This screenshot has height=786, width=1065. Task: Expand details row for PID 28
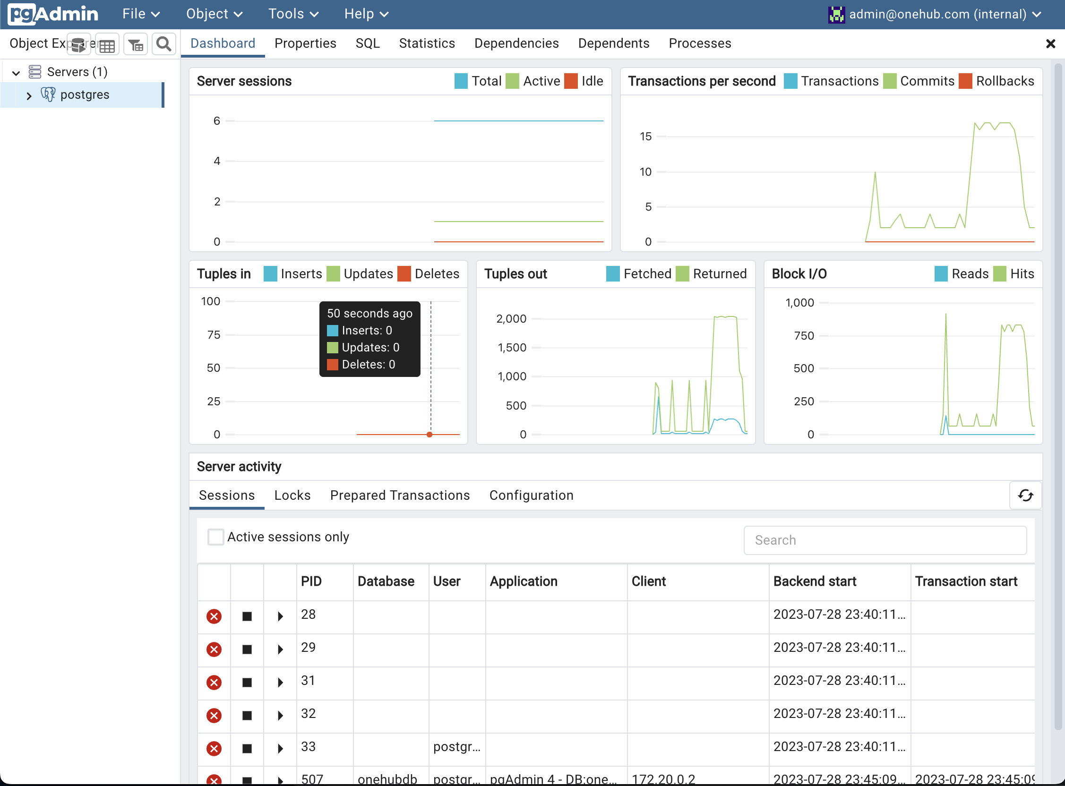pos(280,616)
